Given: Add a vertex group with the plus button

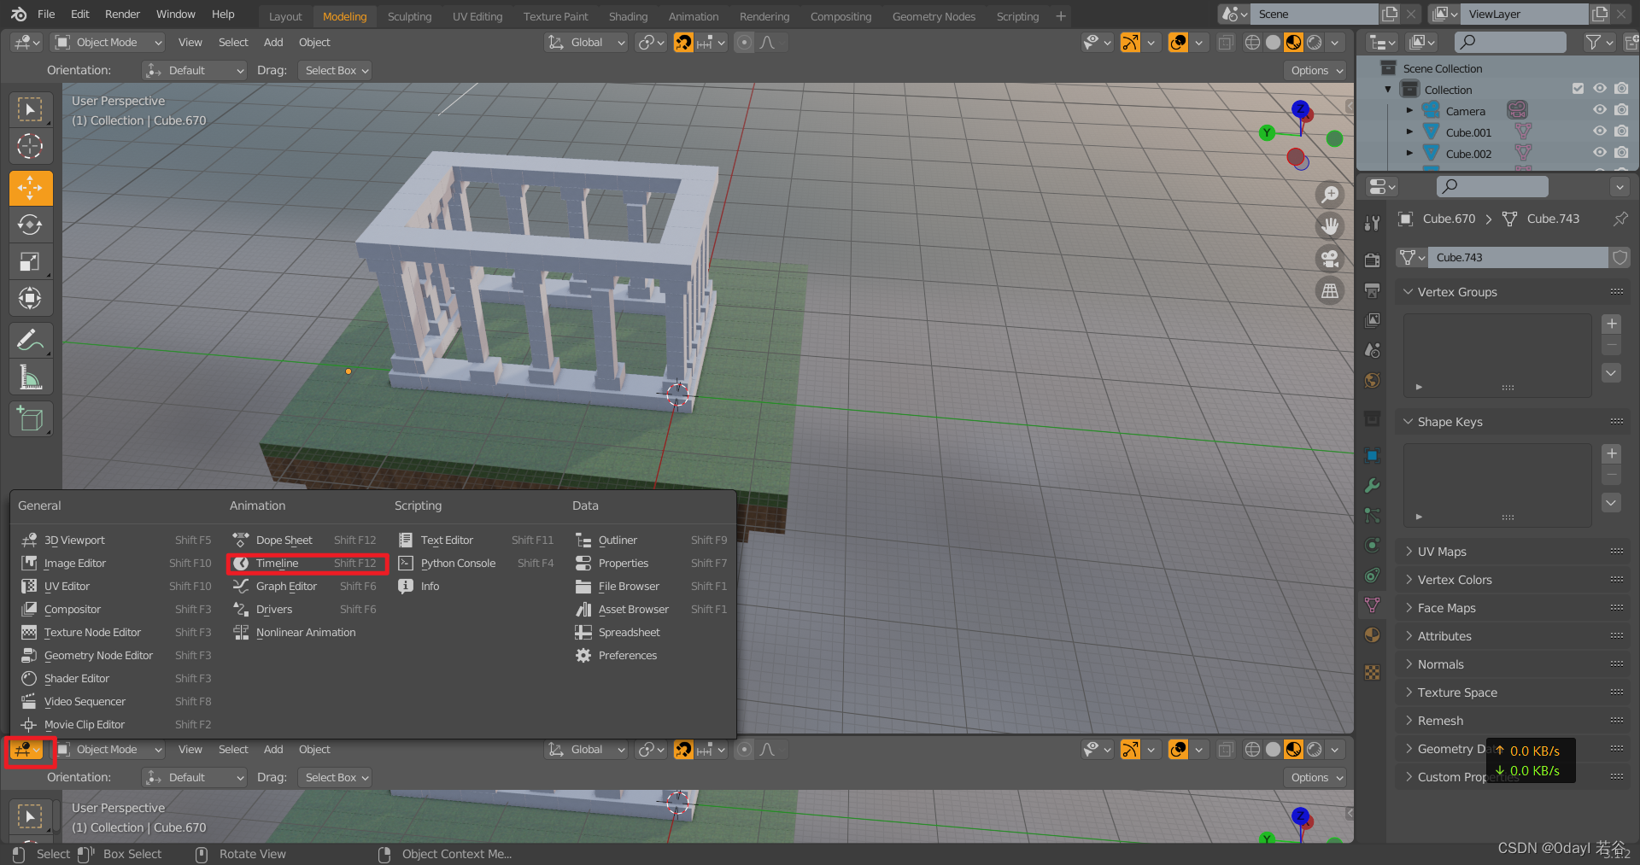Looking at the screenshot, I should (x=1612, y=324).
